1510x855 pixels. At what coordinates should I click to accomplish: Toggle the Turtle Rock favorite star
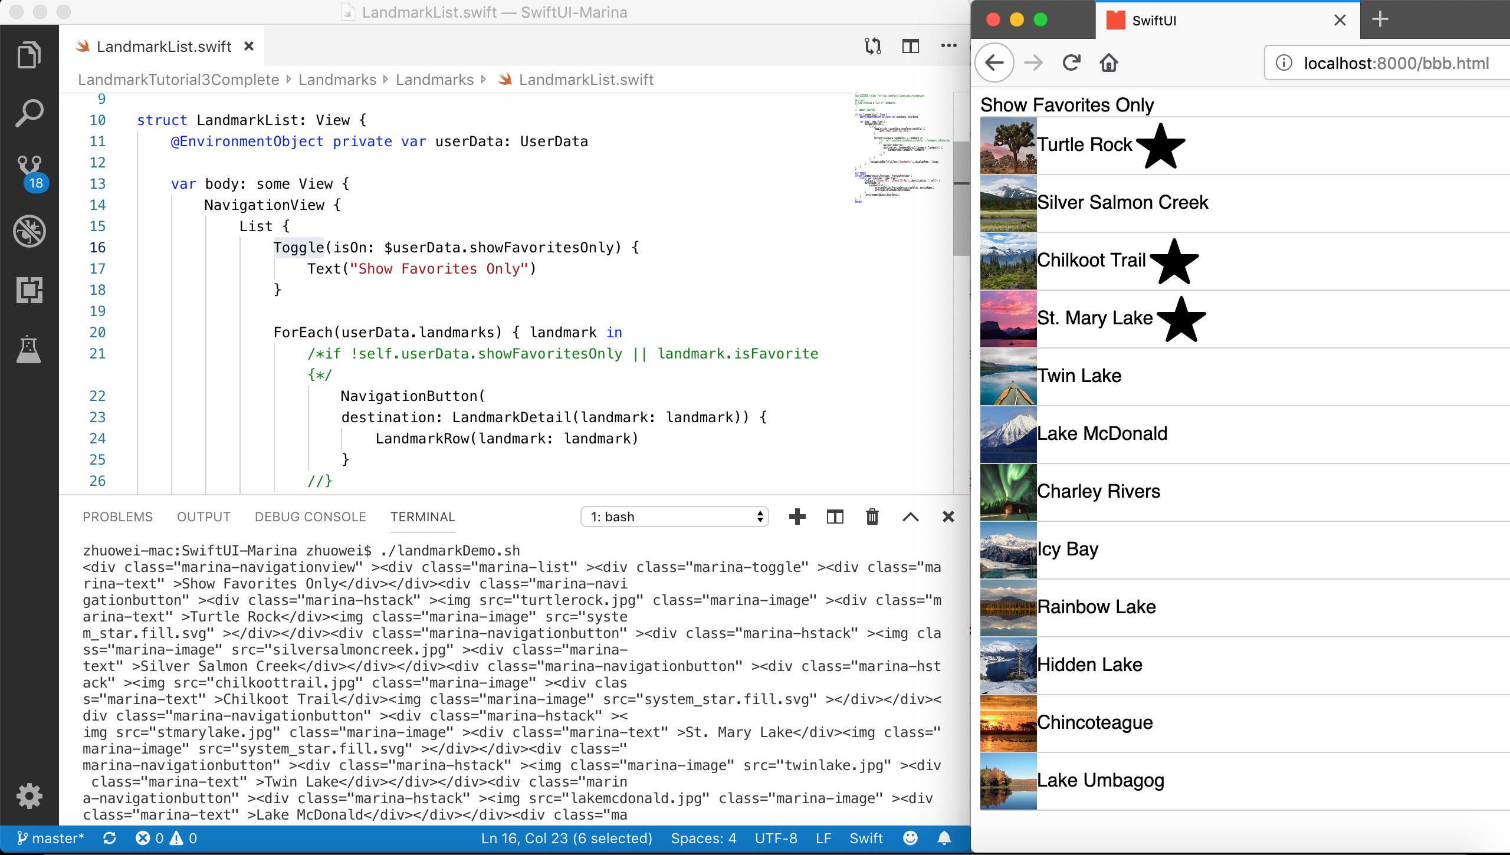click(1160, 146)
